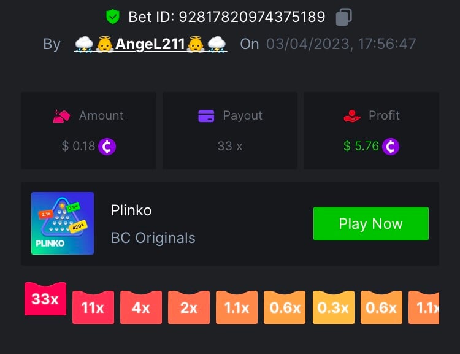Open the Plinko game thumbnail
This screenshot has width=460, height=354.
[63, 223]
